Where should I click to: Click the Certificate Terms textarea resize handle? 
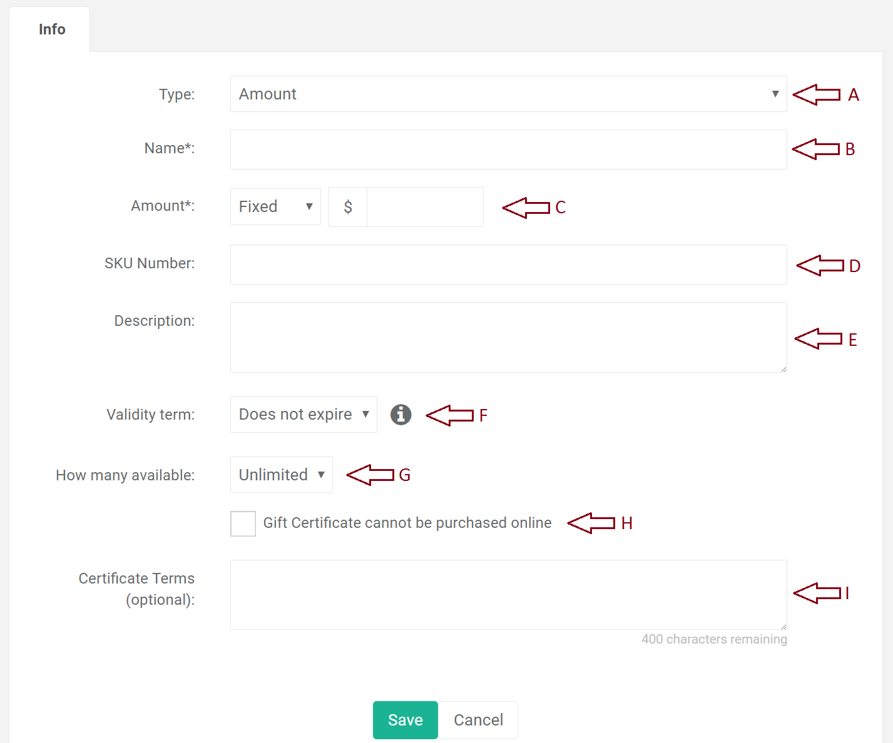click(783, 625)
